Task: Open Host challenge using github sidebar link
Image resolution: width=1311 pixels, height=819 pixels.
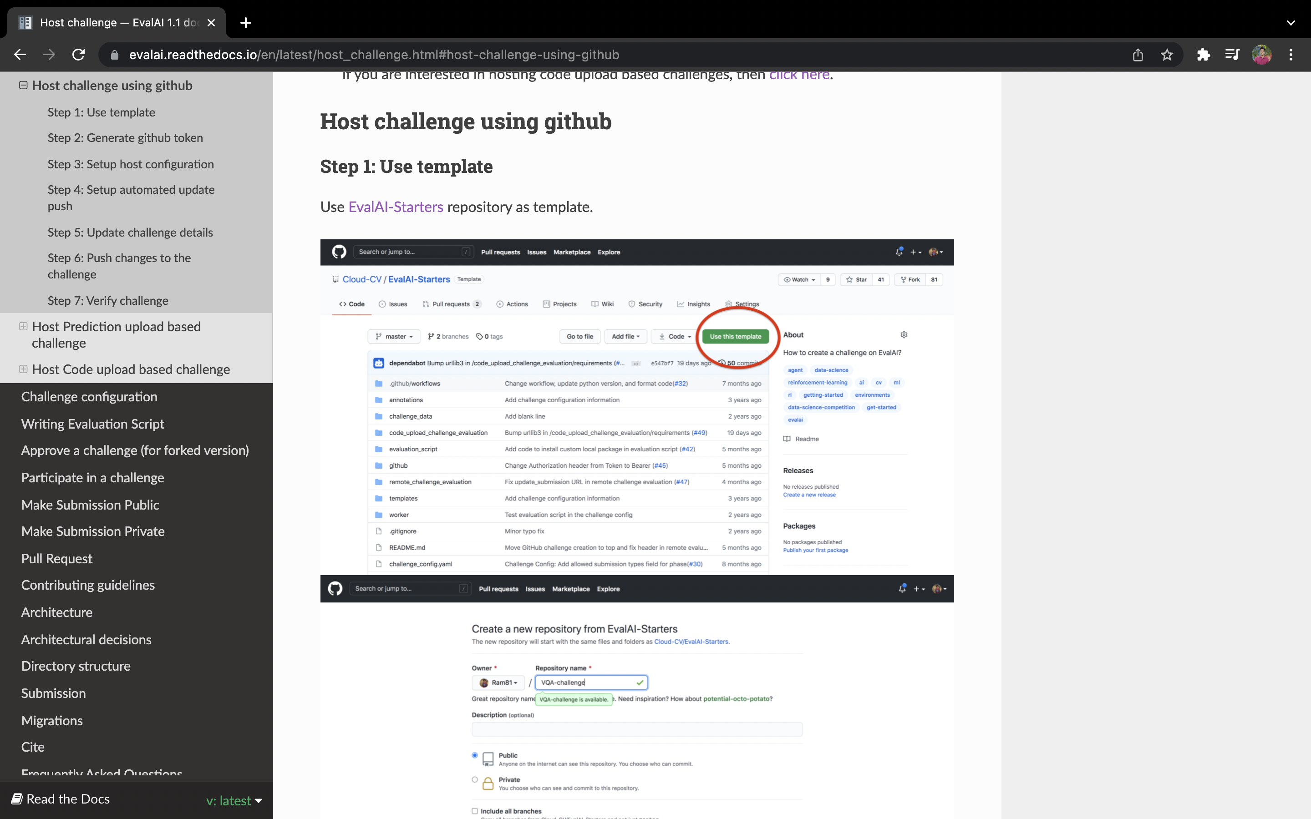Action: 112,85
